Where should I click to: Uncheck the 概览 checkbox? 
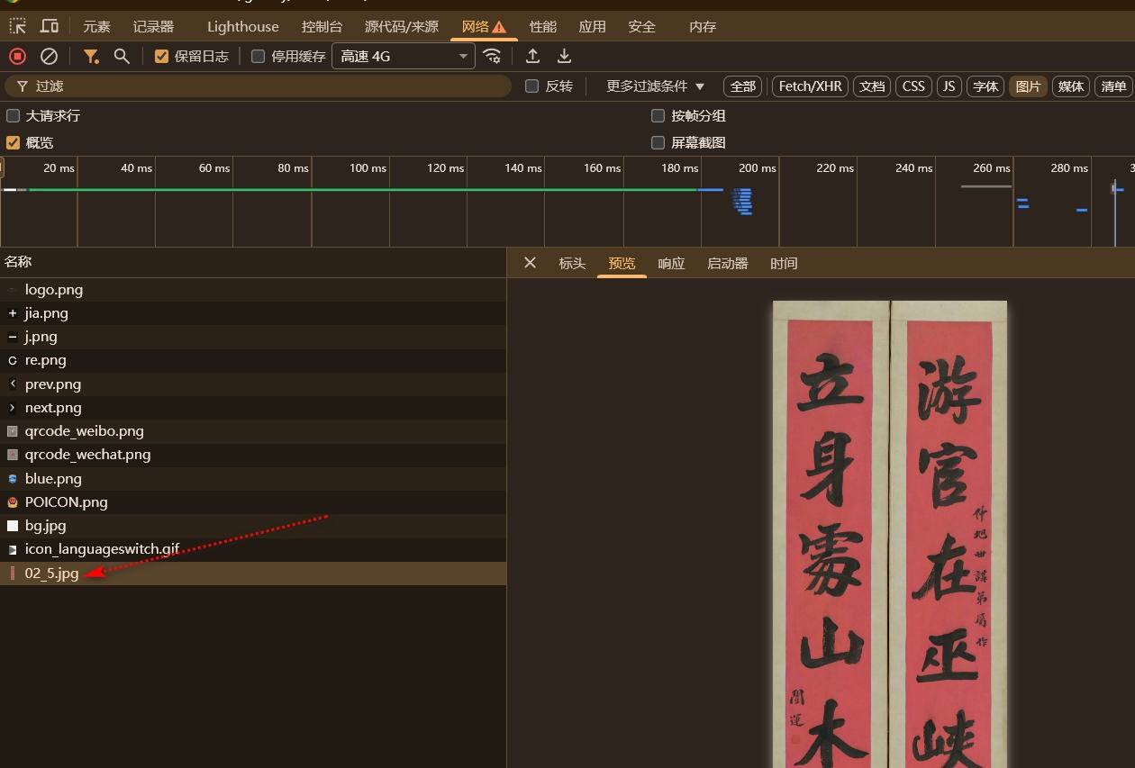pyautogui.click(x=14, y=142)
